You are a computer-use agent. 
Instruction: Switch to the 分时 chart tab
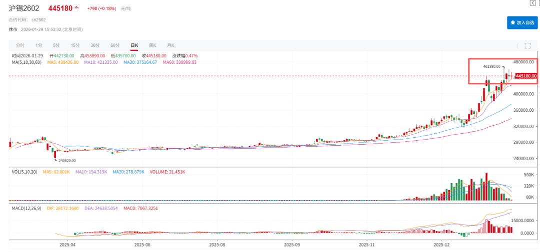click(20, 45)
